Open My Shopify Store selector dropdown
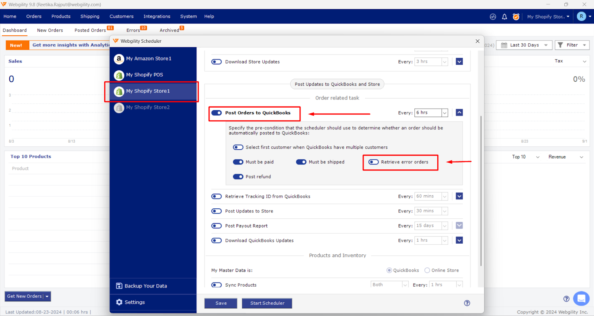The width and height of the screenshot is (594, 316). click(x=548, y=17)
